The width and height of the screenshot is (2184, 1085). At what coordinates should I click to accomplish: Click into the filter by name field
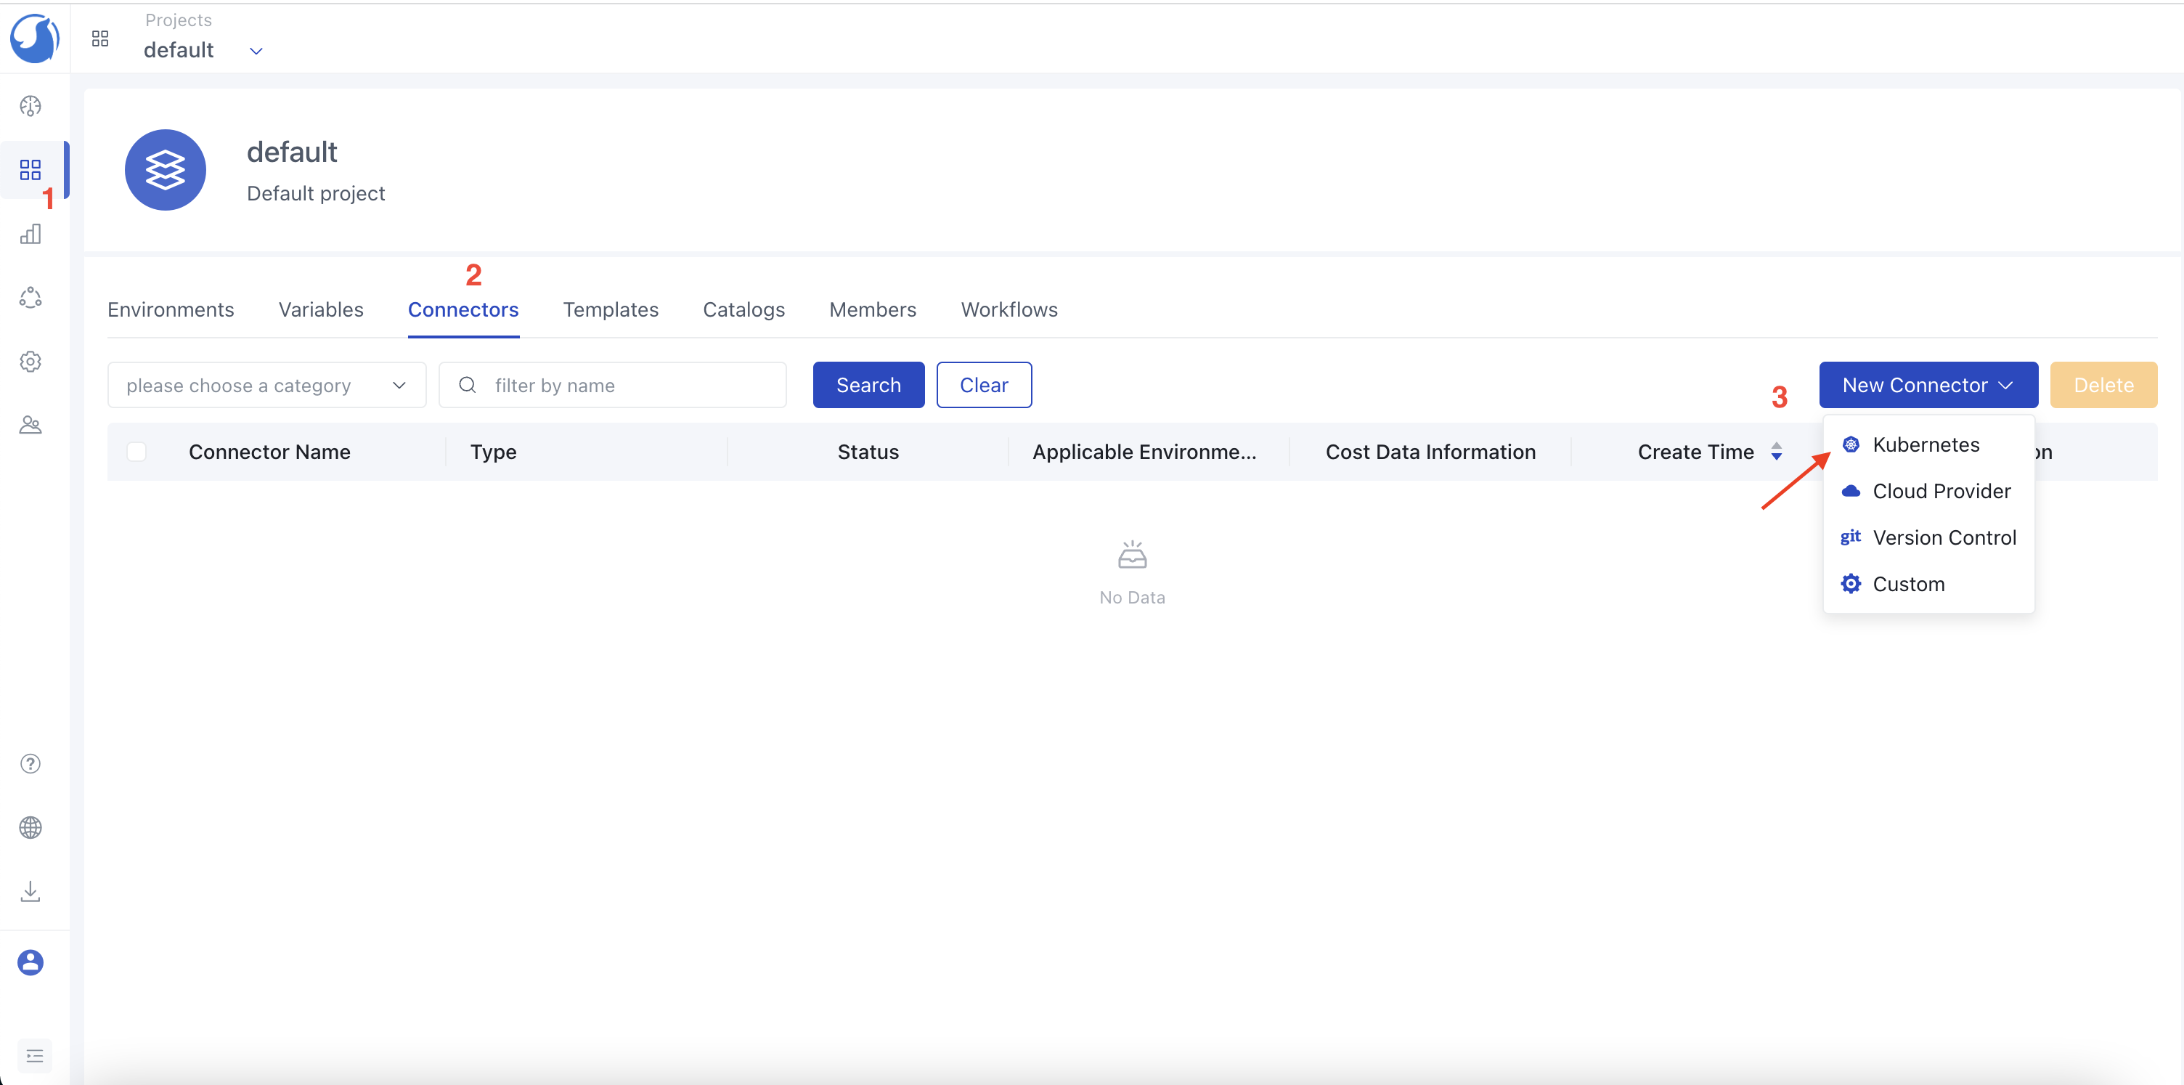pos(627,385)
